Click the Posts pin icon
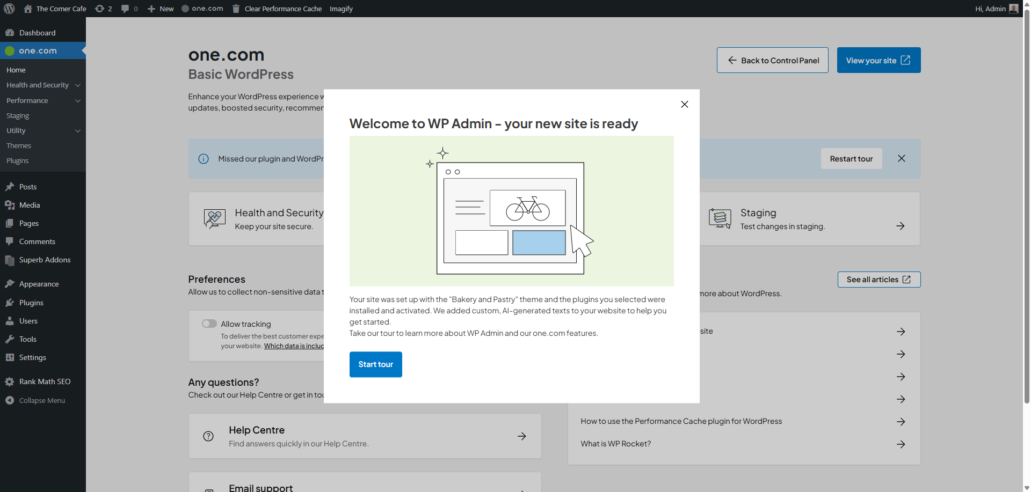 pos(10,187)
